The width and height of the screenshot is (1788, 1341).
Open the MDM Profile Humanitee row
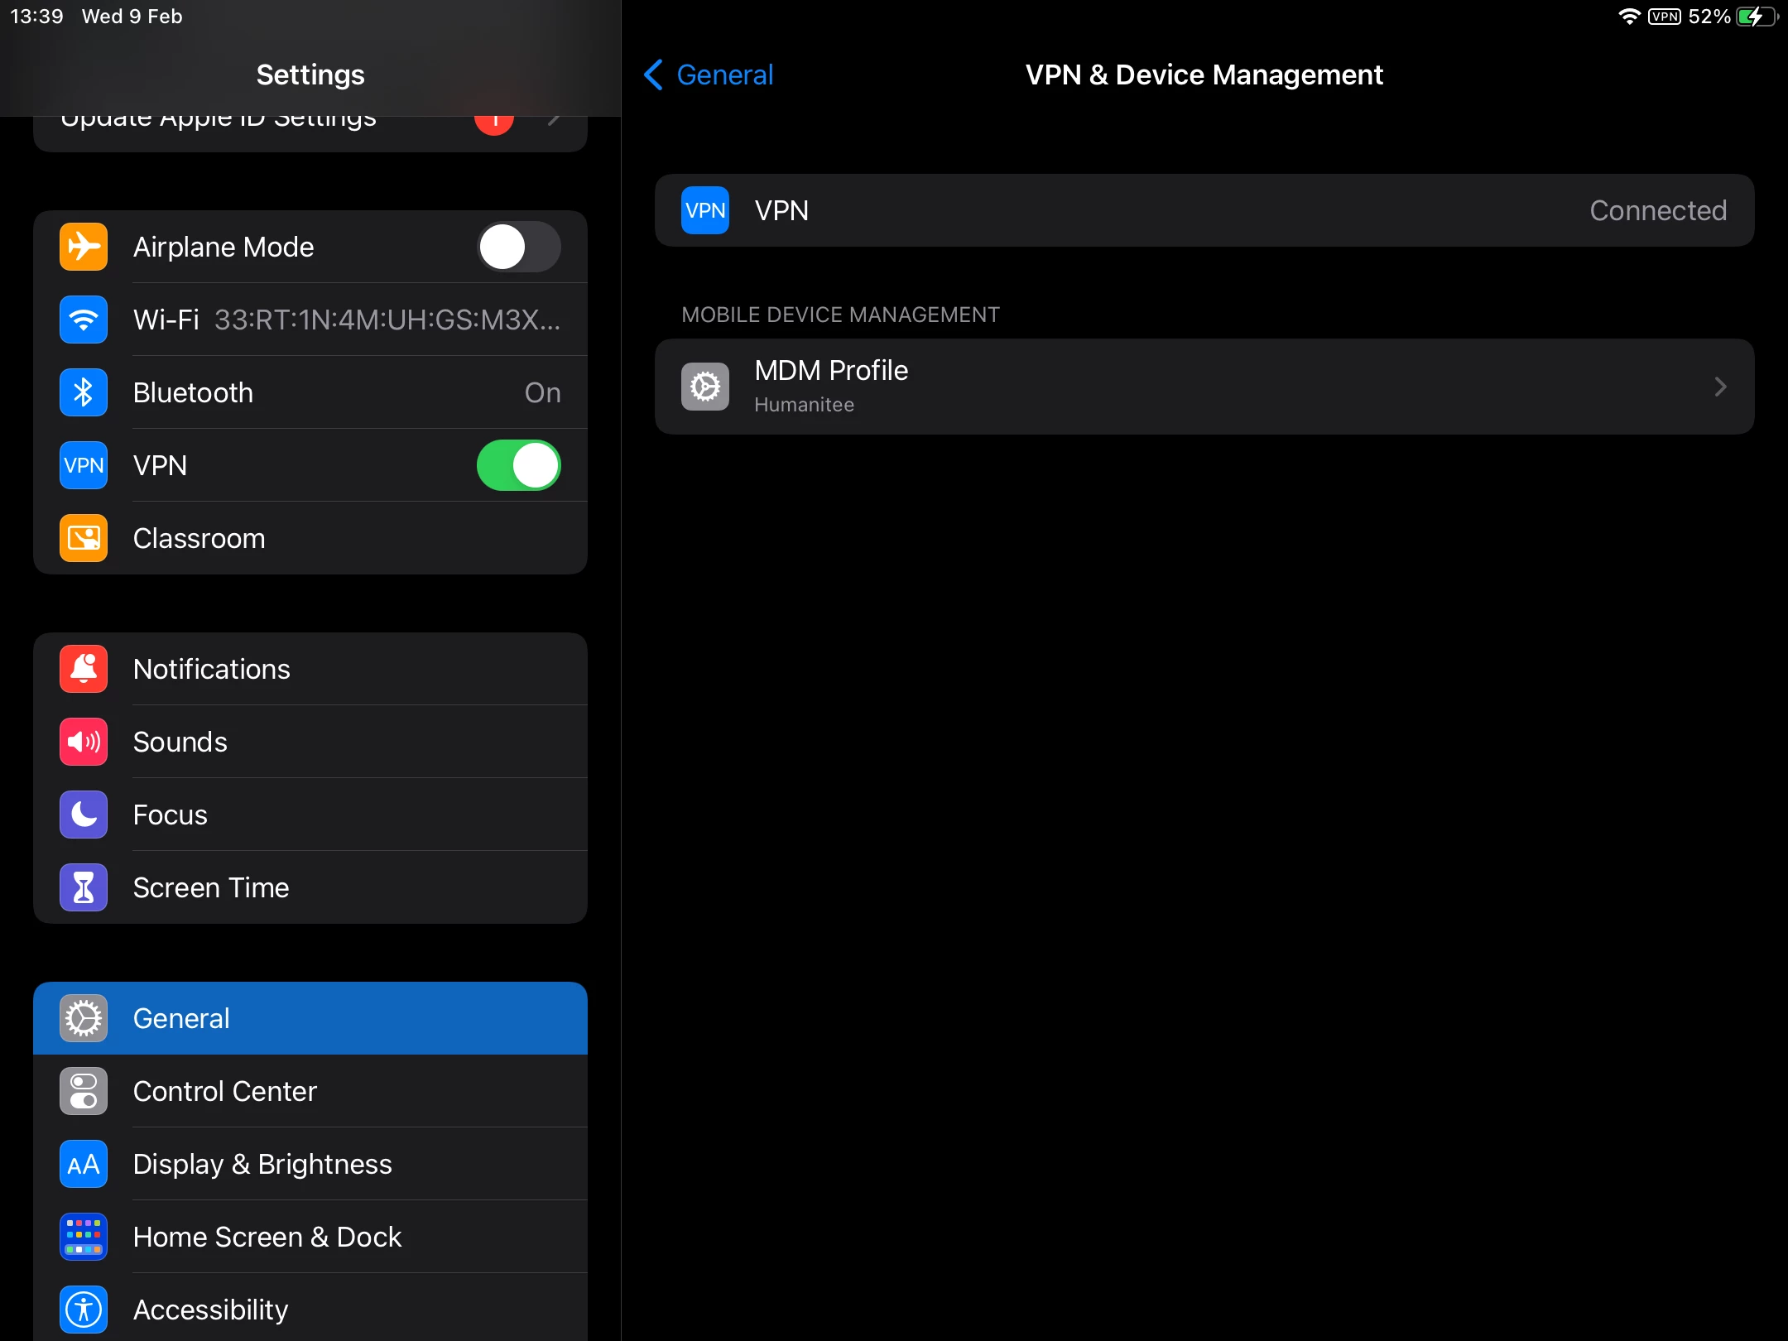pos(1204,387)
